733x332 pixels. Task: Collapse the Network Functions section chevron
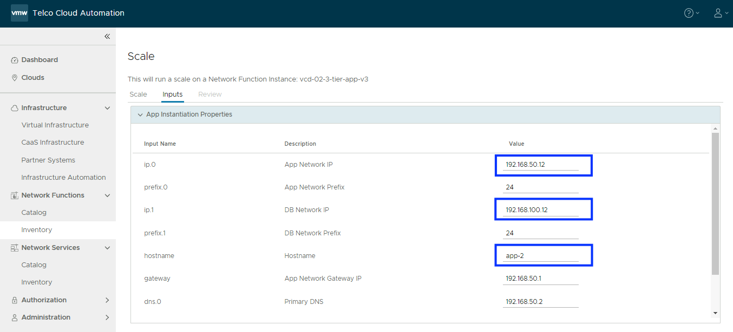pyautogui.click(x=107, y=195)
